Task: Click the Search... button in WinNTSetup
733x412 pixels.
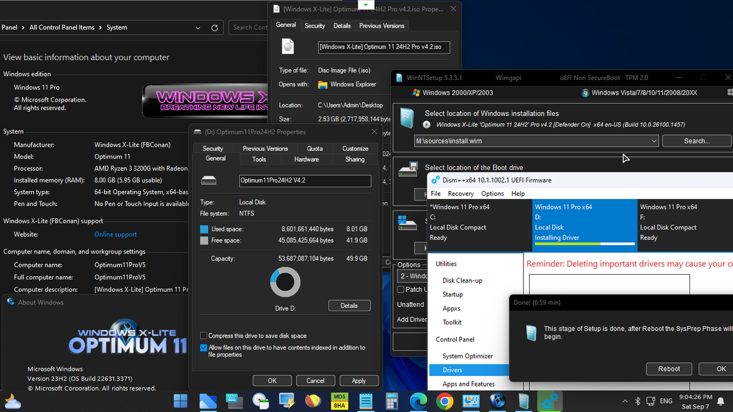Action: 696,141
